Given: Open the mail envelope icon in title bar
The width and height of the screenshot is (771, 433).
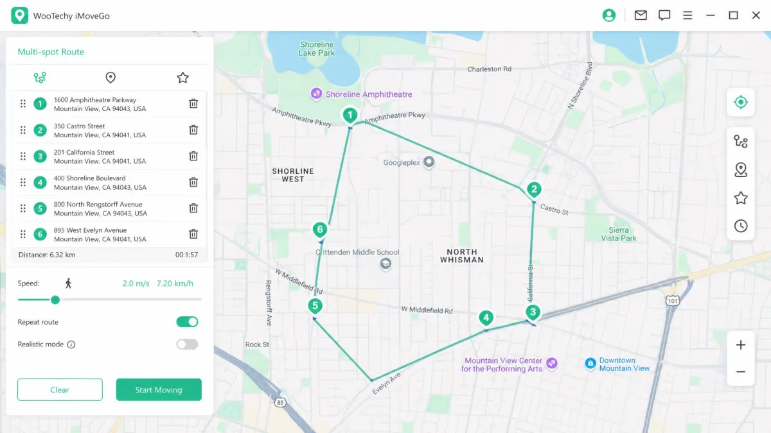Looking at the screenshot, I should tap(641, 15).
